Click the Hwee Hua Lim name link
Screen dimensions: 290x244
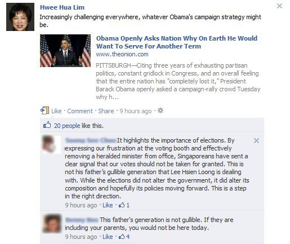click(x=62, y=7)
